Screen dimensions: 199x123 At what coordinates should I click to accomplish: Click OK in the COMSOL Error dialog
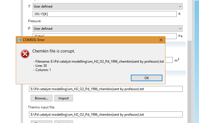(x=147, y=78)
